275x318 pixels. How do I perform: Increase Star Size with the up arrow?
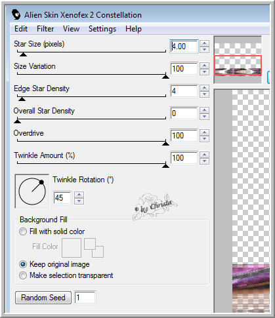204,43
